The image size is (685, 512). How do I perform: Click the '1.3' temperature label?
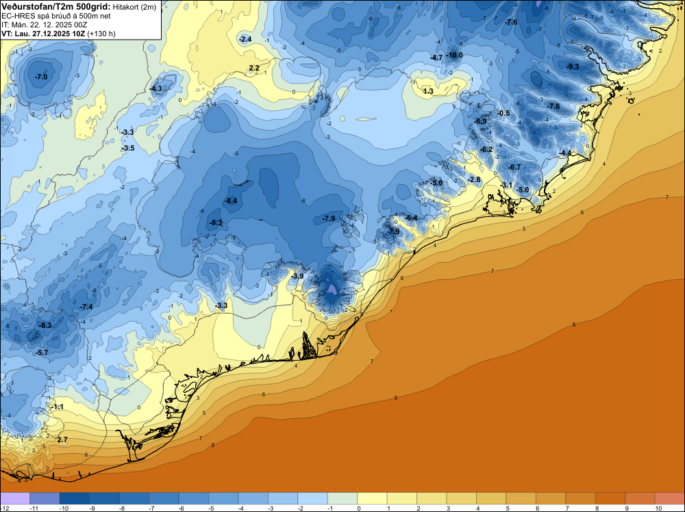click(428, 91)
